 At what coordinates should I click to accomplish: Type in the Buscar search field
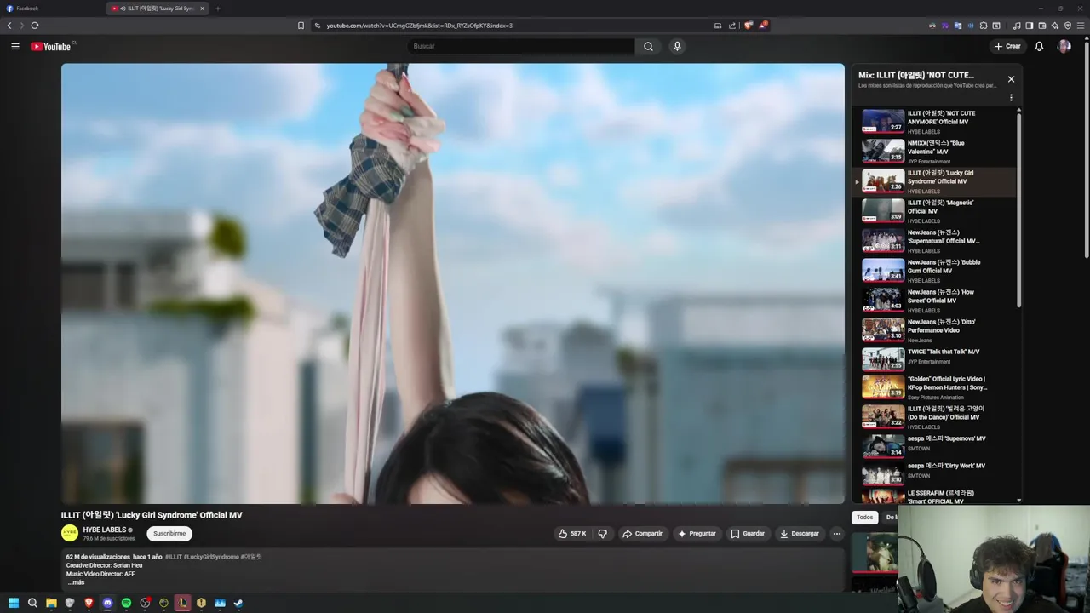(520, 46)
